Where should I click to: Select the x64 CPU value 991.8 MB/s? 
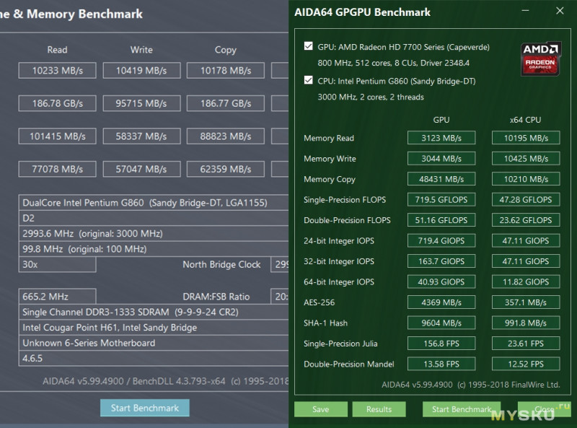[x=526, y=323]
